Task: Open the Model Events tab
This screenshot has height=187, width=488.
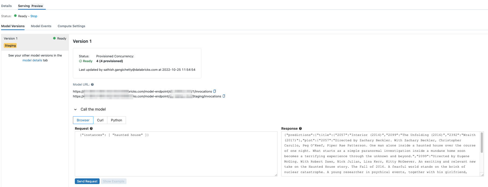Action: tap(41, 26)
